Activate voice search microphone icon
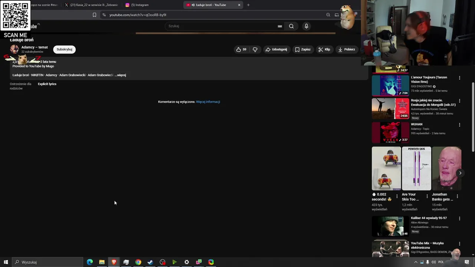The image size is (475, 267). point(306,26)
